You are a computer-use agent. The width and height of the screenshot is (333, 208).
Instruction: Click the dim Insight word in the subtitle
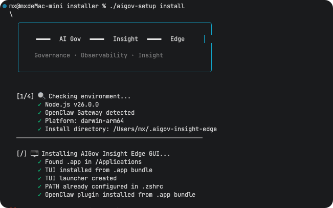coord(150,55)
